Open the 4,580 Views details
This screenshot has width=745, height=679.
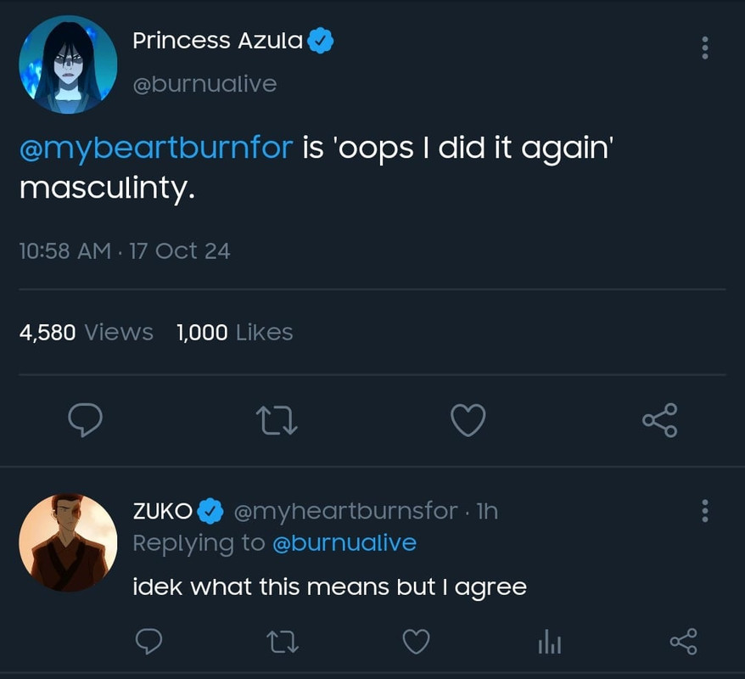click(x=86, y=333)
